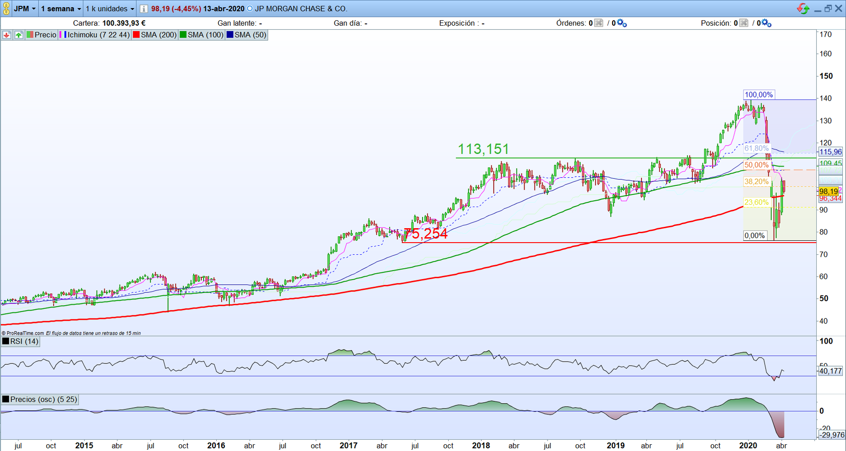Restore the chart window size
Image resolution: width=846 pixels, height=451 pixels.
pyautogui.click(x=828, y=9)
